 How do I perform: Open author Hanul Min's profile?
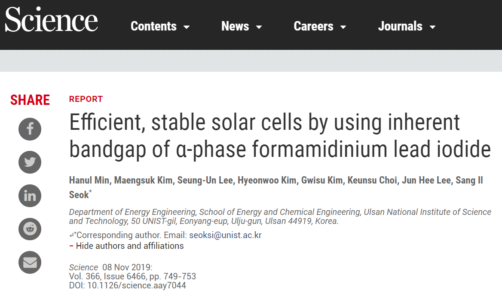click(89, 180)
